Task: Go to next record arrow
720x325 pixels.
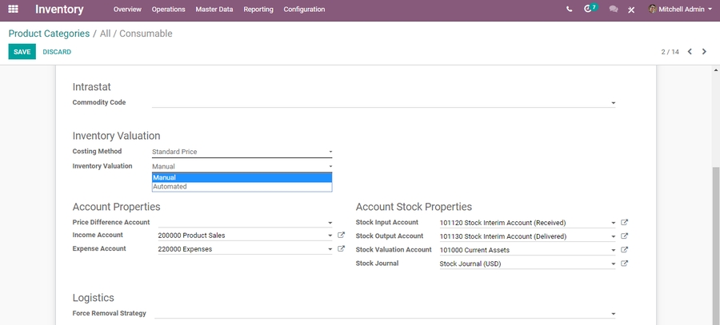Action: (x=704, y=52)
